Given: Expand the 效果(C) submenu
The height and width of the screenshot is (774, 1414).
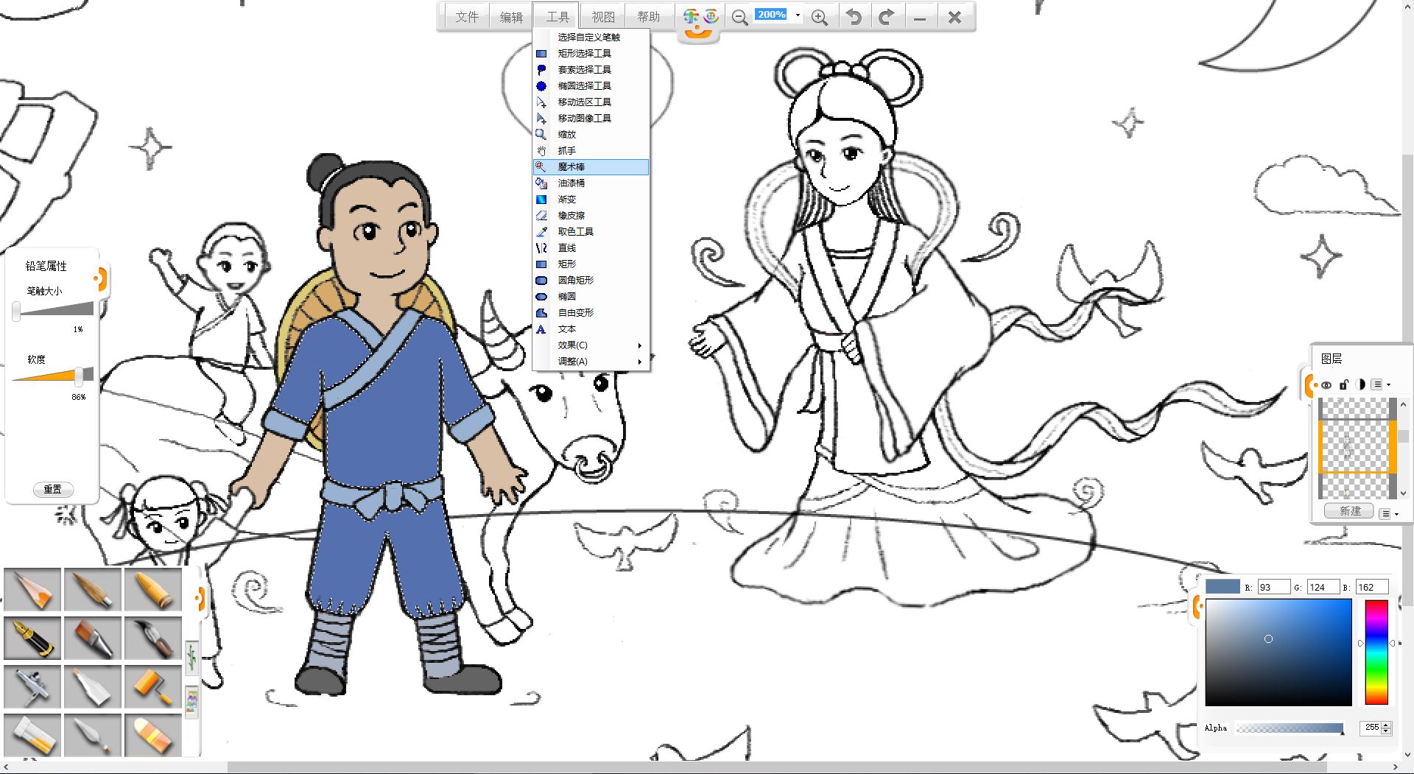Looking at the screenshot, I should click(x=591, y=345).
